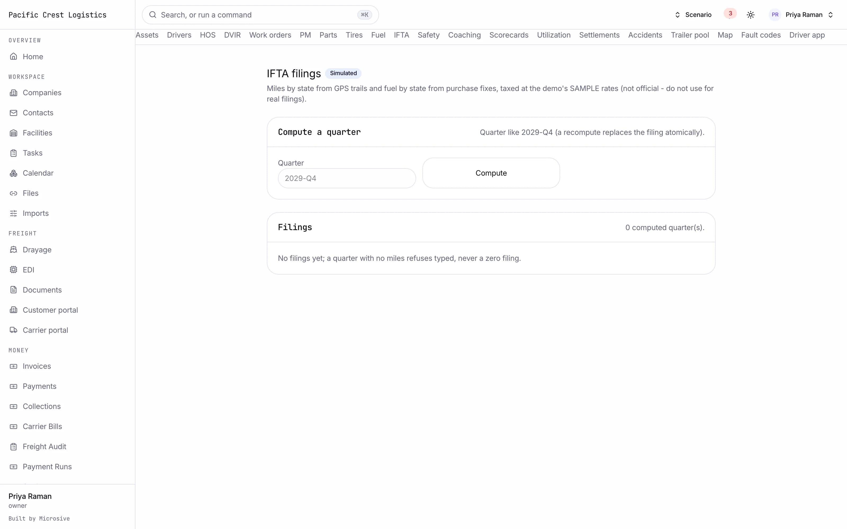847x529 pixels.
Task: Open Companies via its building icon
Action: click(13, 93)
